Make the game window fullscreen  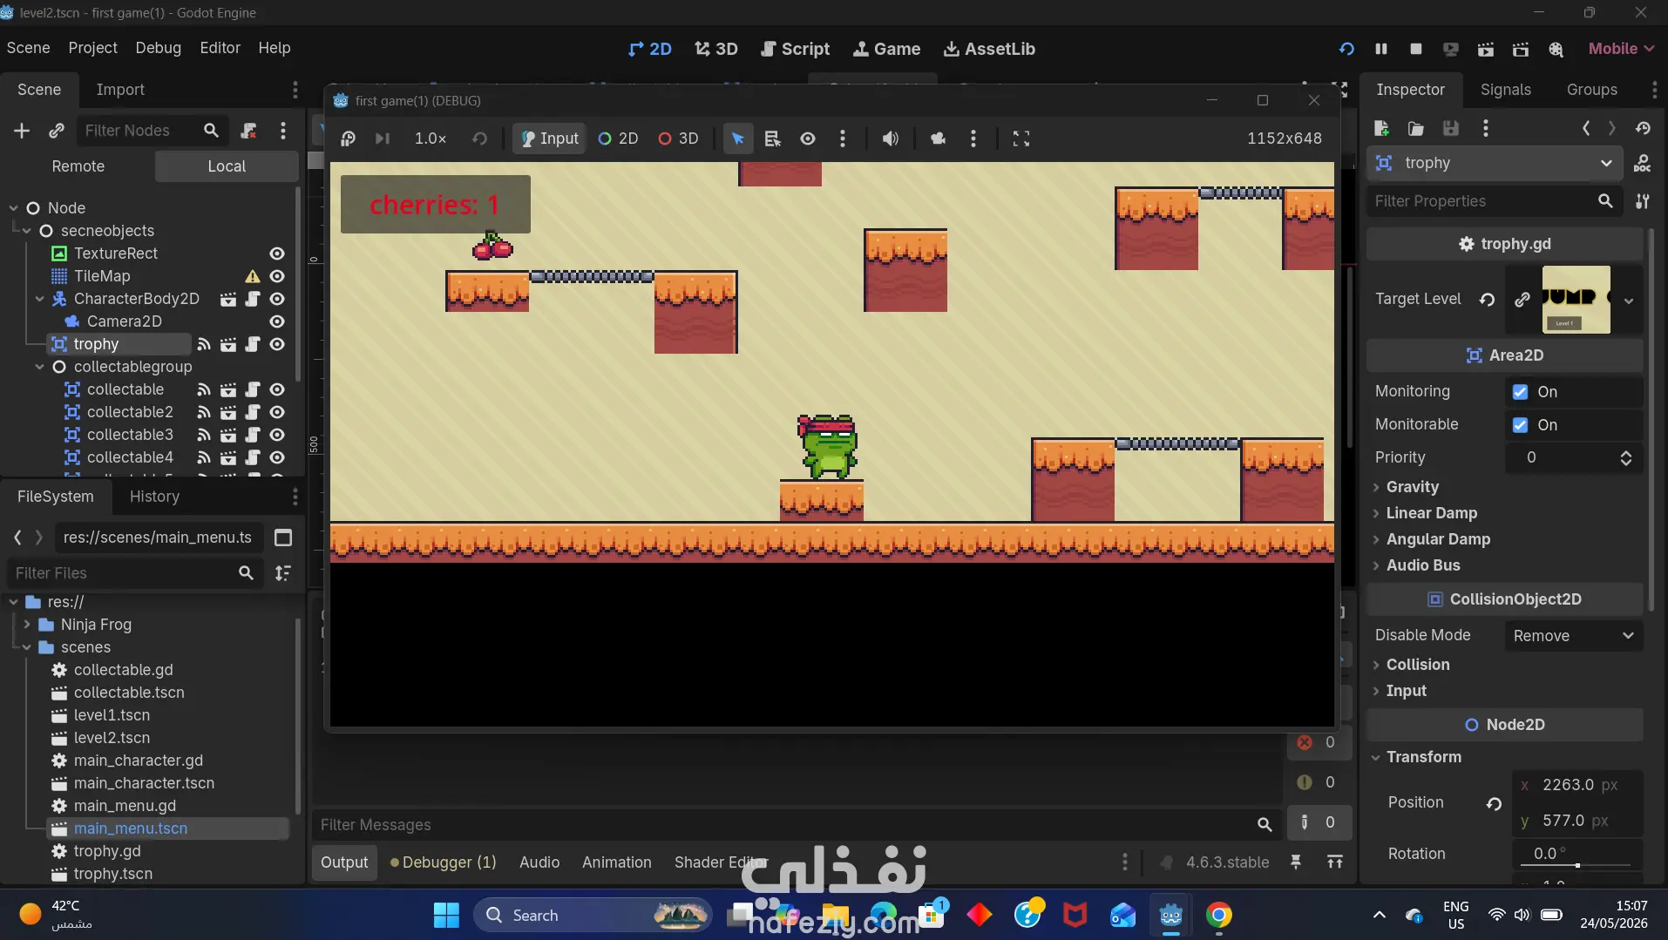1021,139
